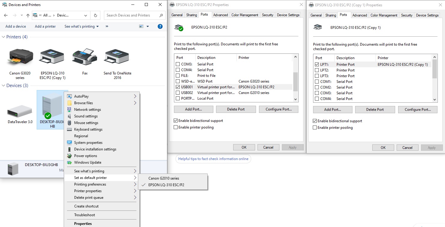
Task: Check the COM3: port in the EPSON LQ-310 ESC/P2 Properties port list
Action: 178,64
